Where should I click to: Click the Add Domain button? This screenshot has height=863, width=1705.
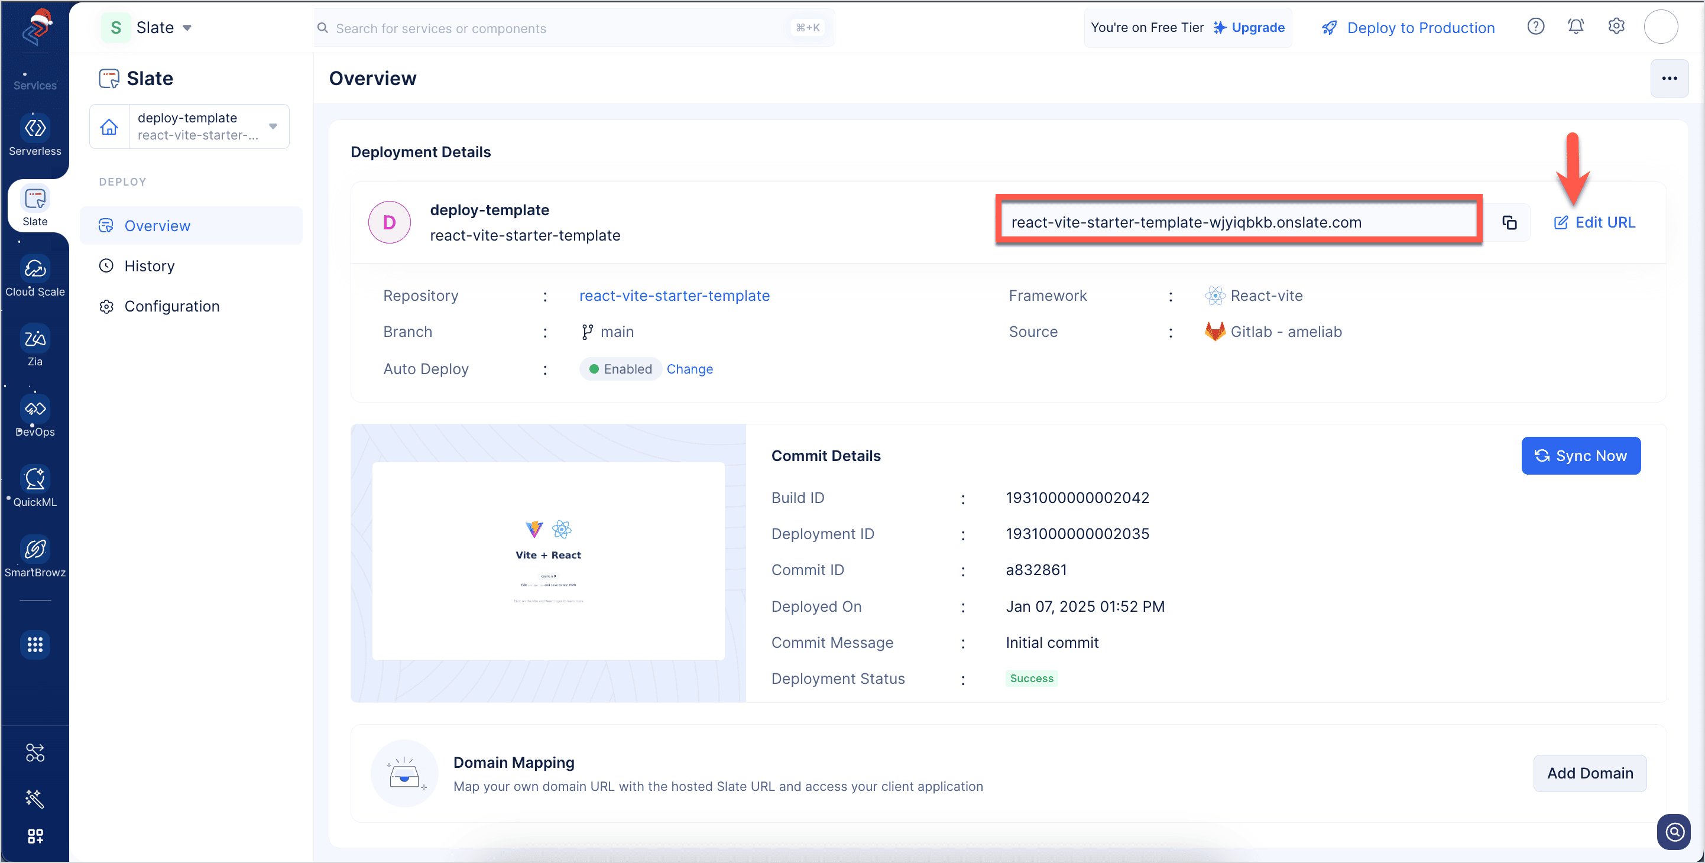coord(1590,774)
